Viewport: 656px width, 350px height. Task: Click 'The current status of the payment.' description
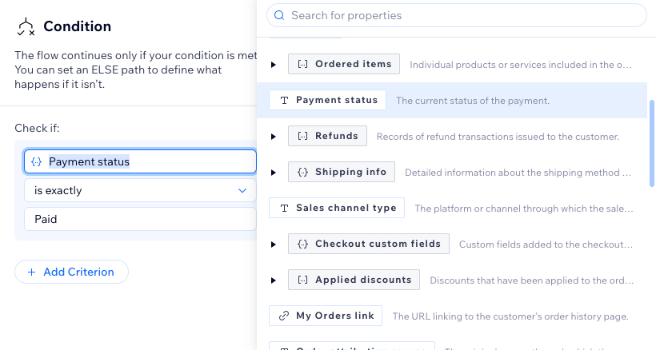click(x=473, y=101)
